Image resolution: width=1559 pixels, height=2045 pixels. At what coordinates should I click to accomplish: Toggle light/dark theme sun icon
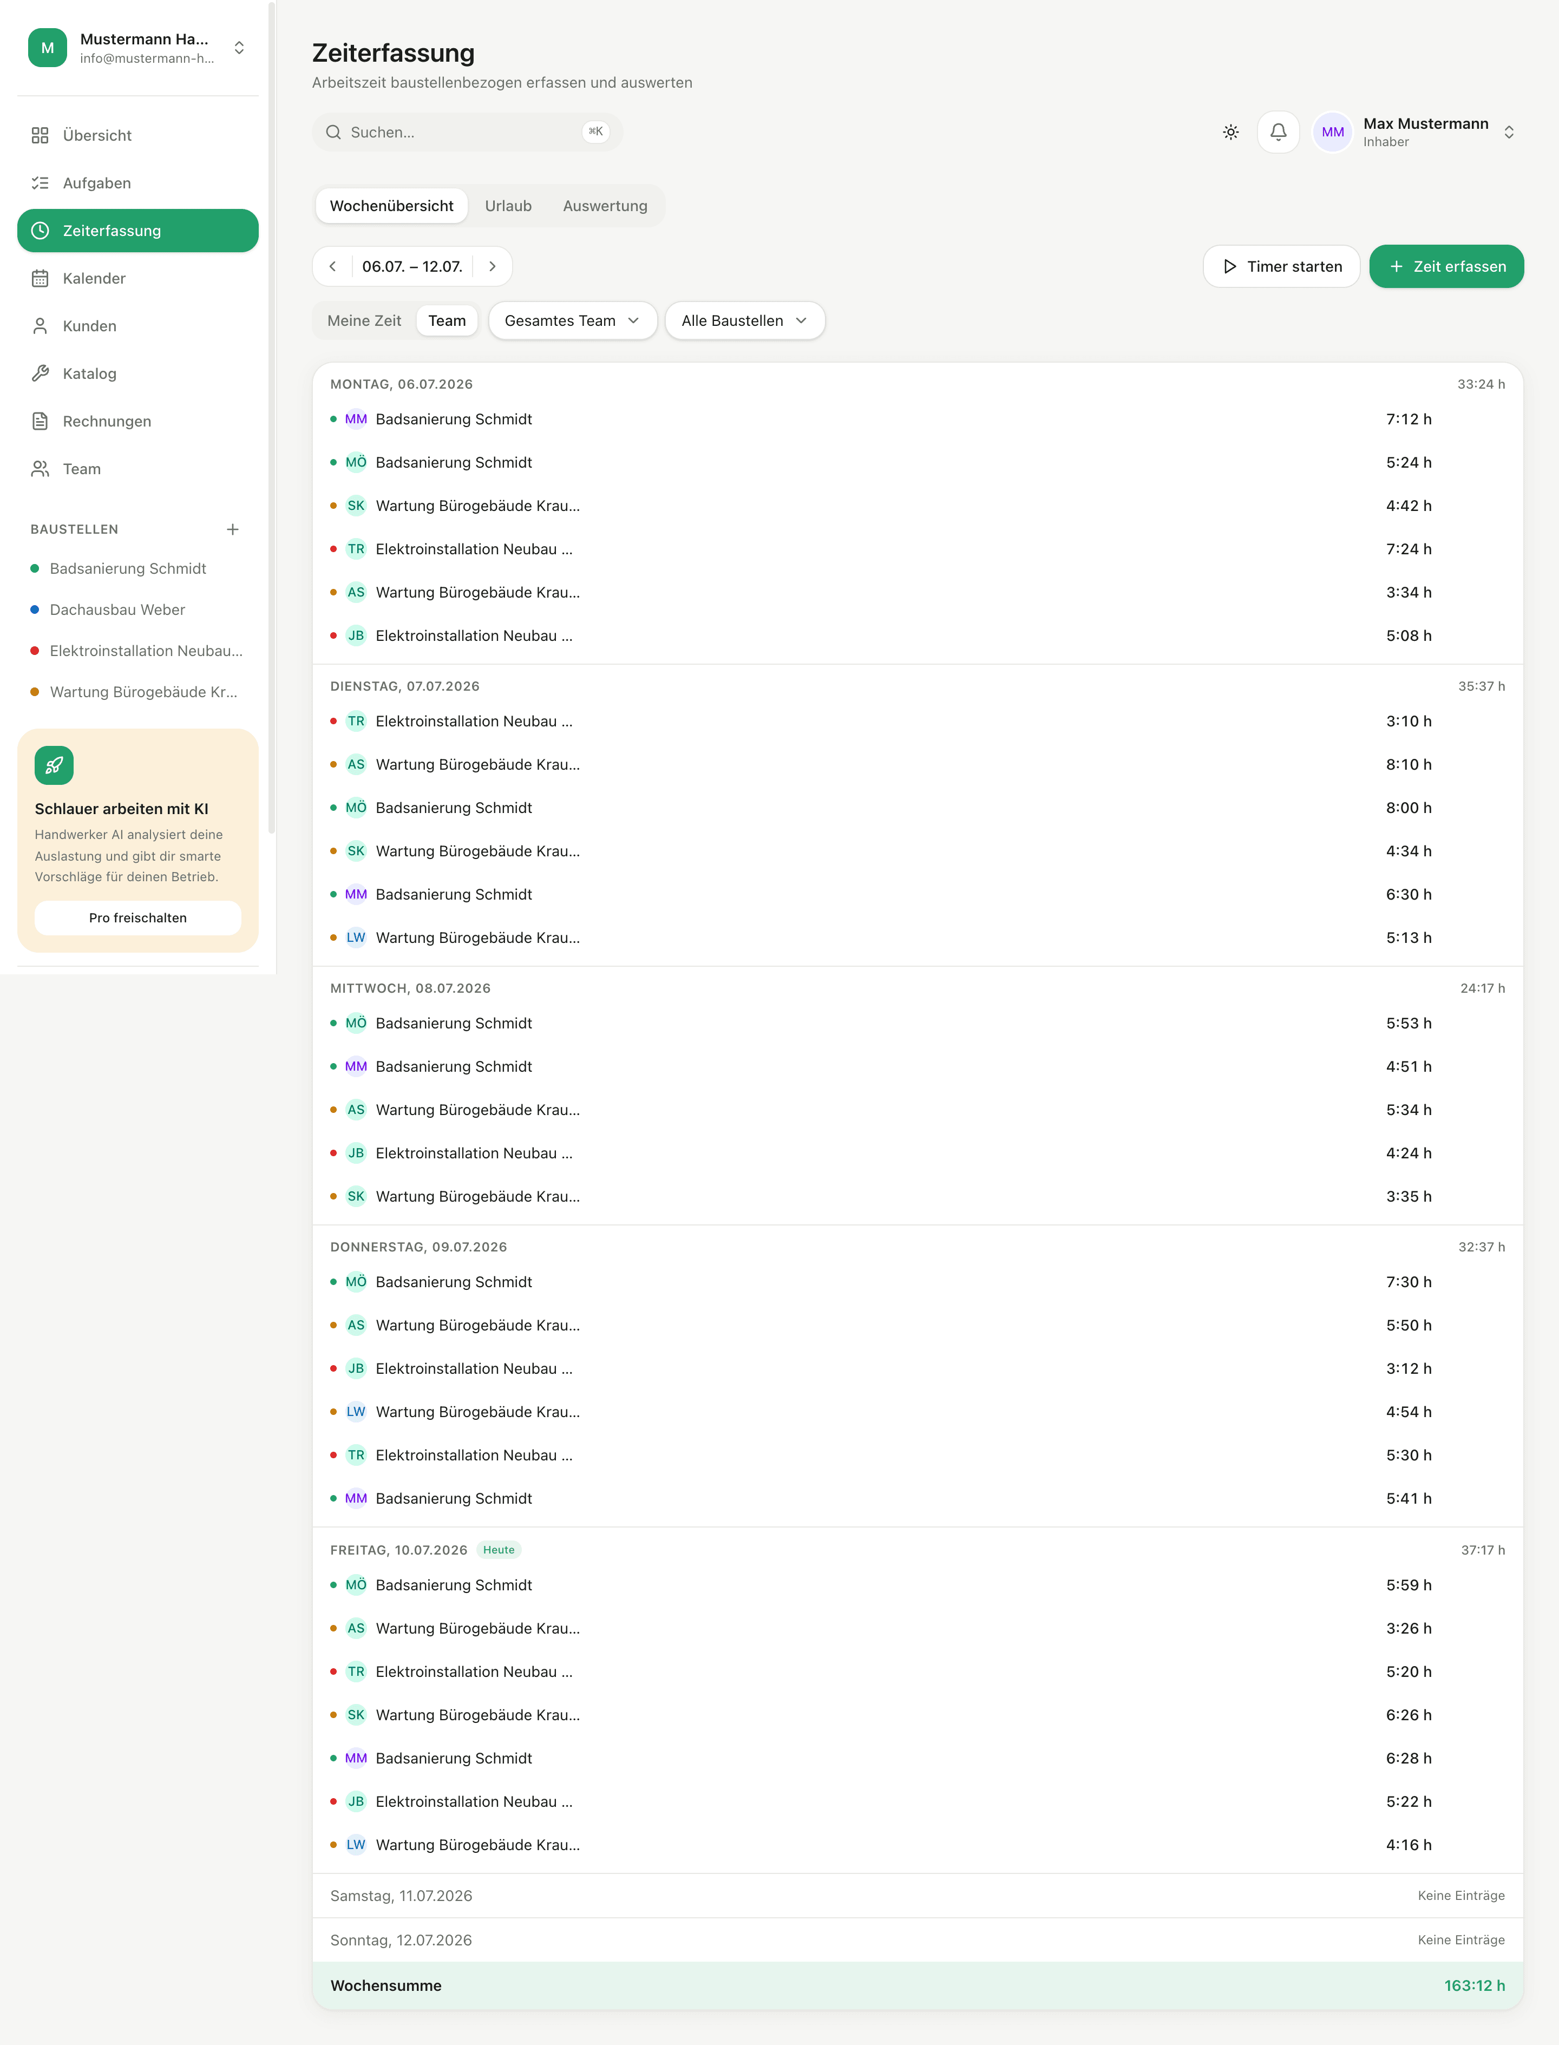tap(1230, 133)
